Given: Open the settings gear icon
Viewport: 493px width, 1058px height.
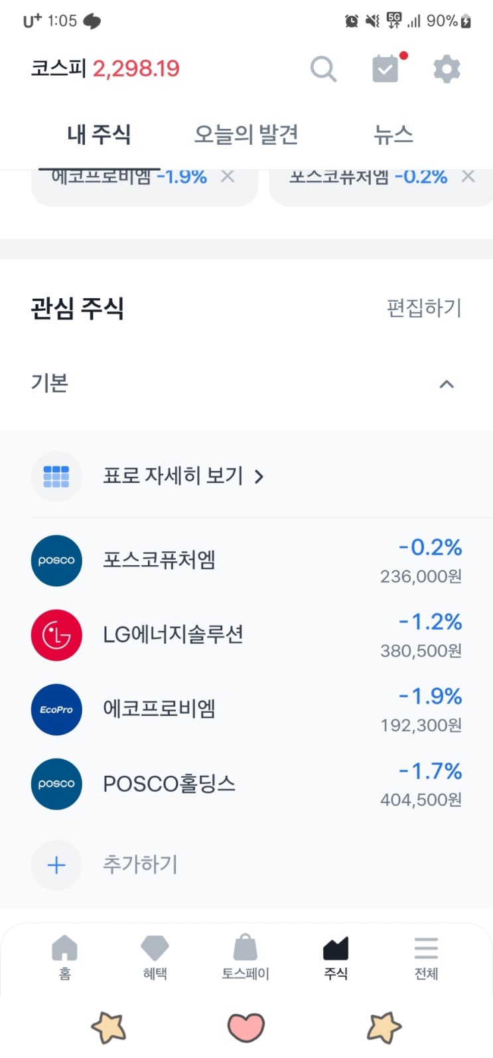Looking at the screenshot, I should coord(447,69).
